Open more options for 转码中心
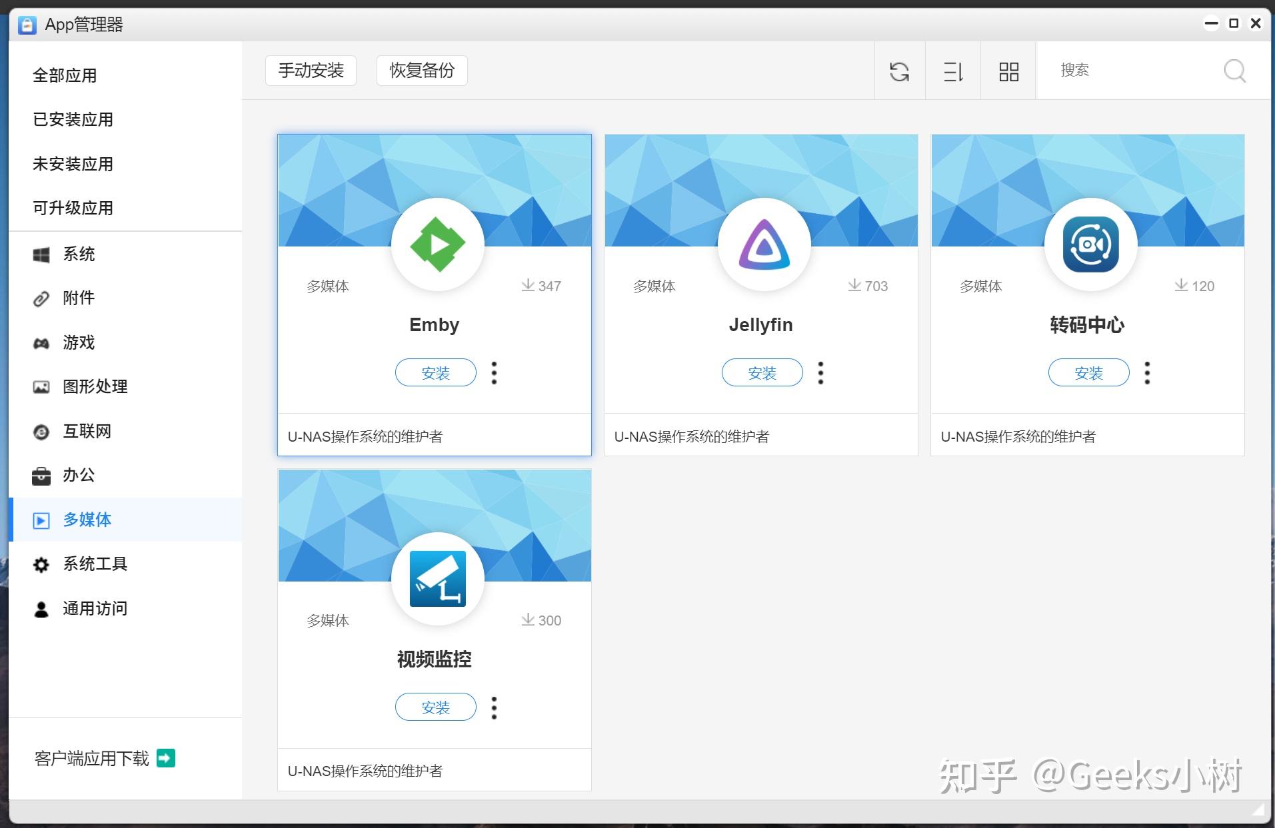 coord(1147,373)
